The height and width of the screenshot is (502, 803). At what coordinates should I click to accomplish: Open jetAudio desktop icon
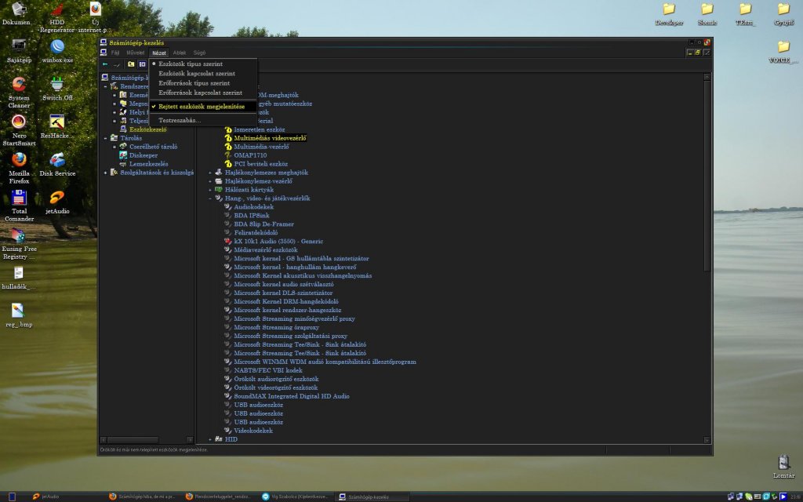(x=56, y=202)
